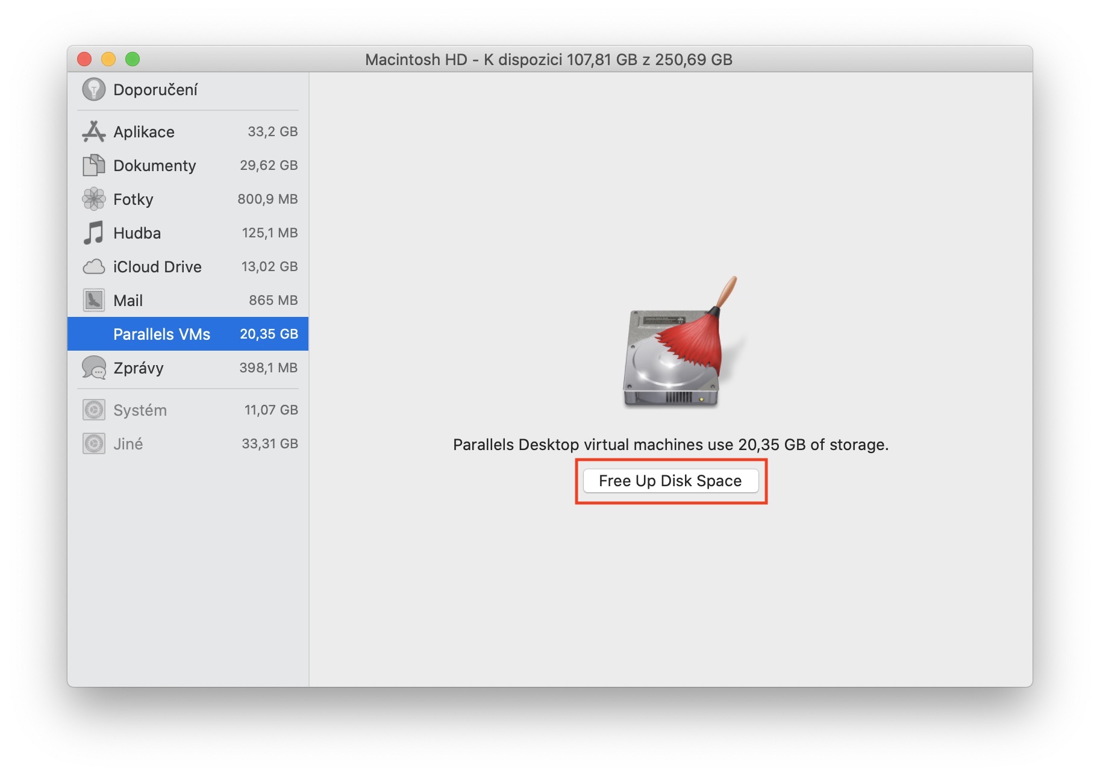Maximize the window with the green button
This screenshot has width=1100, height=776.
[133, 59]
